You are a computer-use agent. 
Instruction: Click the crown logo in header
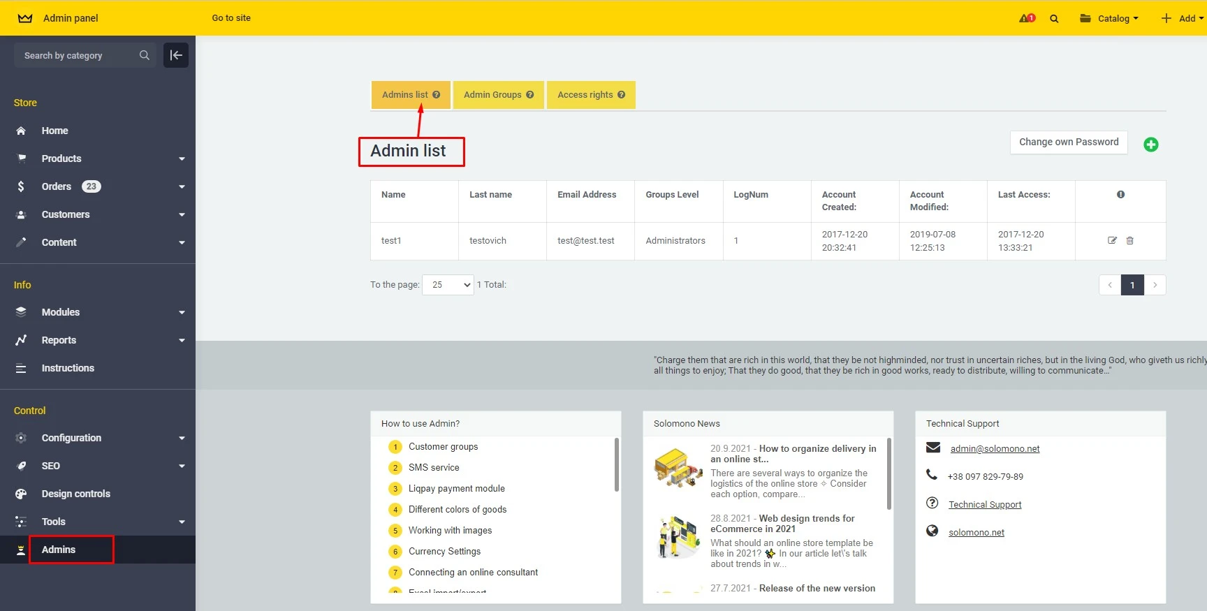pyautogui.click(x=25, y=18)
